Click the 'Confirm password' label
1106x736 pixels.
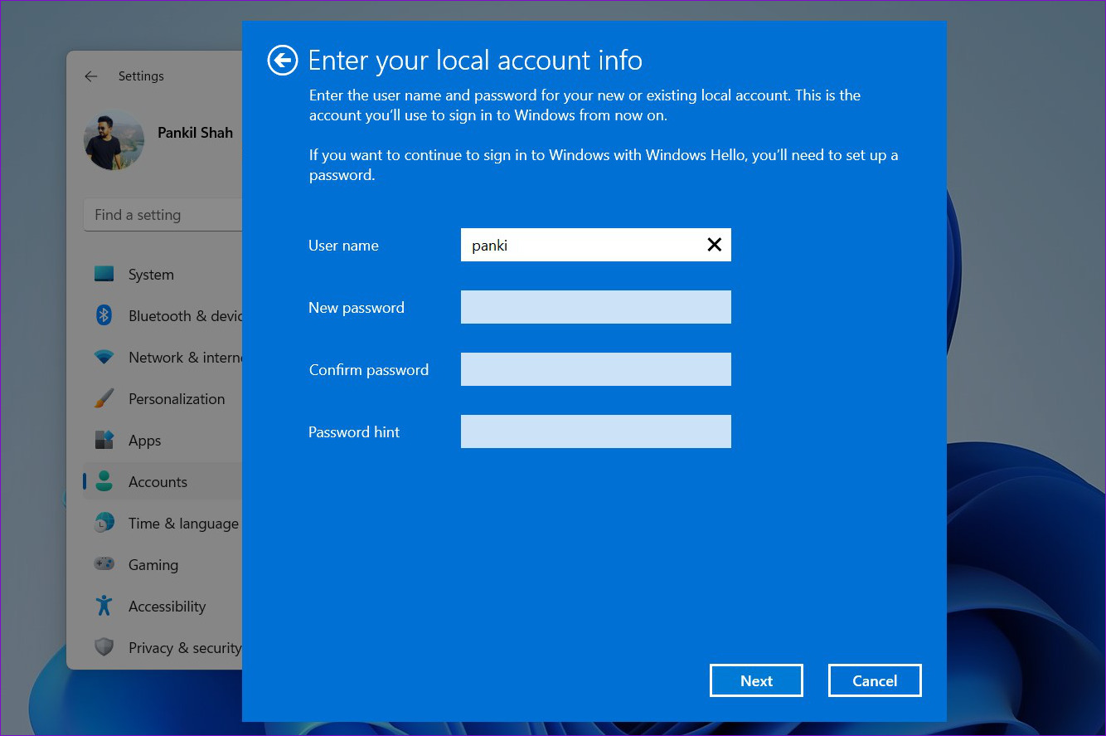tap(369, 370)
